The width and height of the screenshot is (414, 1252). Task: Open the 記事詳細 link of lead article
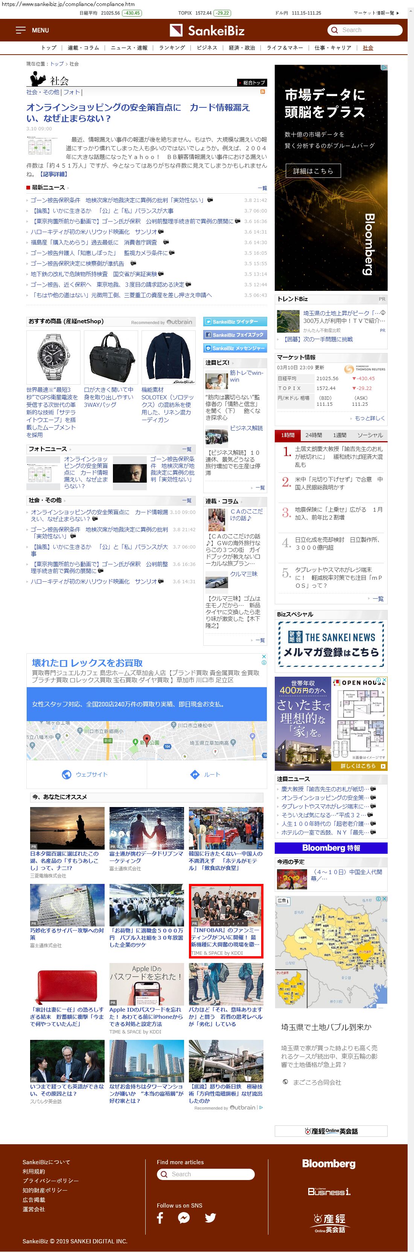pyautogui.click(x=54, y=174)
